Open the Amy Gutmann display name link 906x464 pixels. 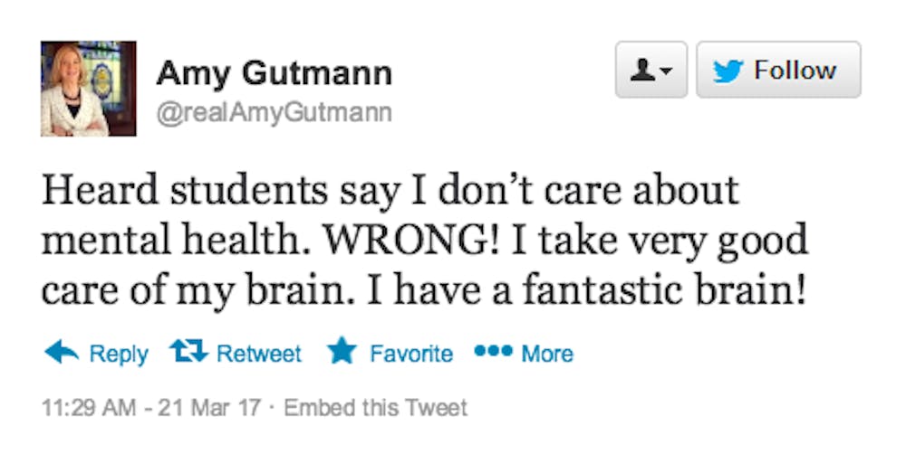click(x=274, y=74)
